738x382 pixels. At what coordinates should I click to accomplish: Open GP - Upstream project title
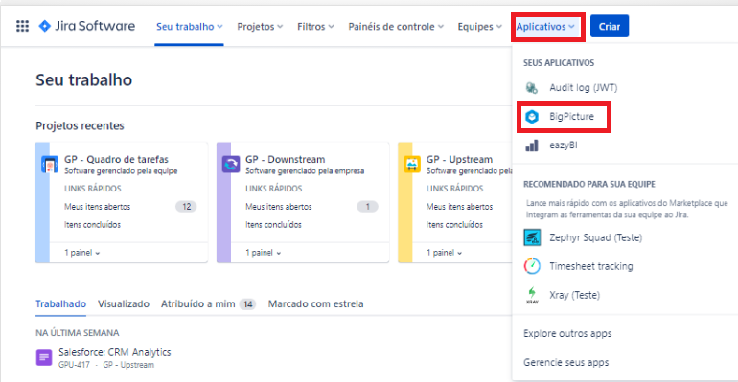[x=459, y=159]
